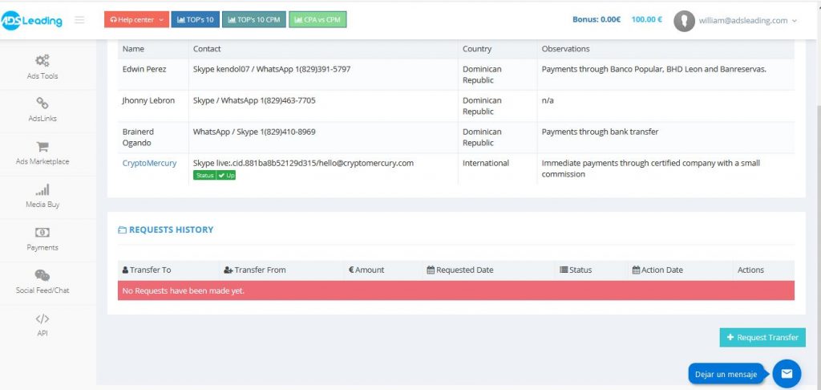Click the Bonus: 0.00€ text
The height and width of the screenshot is (390, 821).
coord(597,19)
